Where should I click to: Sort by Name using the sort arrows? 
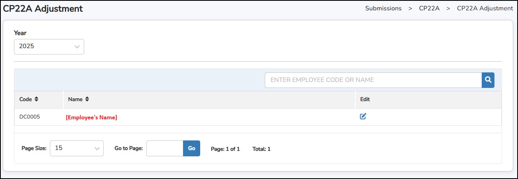pyautogui.click(x=87, y=99)
